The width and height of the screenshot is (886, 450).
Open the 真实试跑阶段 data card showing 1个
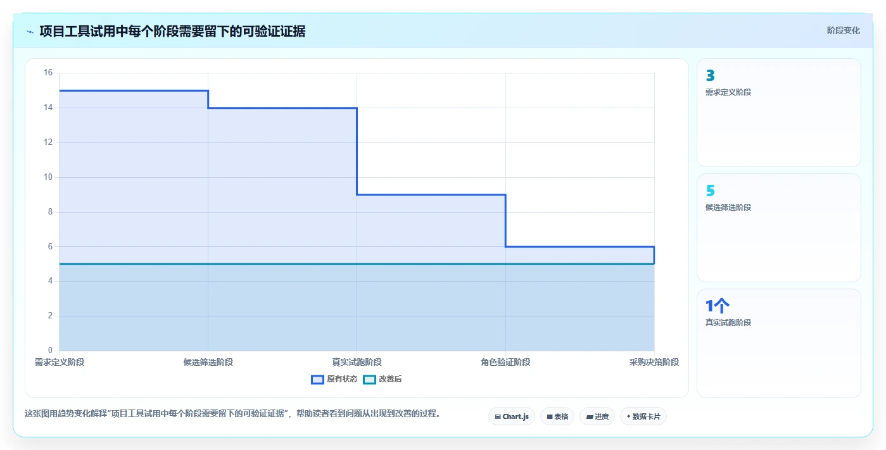[778, 343]
